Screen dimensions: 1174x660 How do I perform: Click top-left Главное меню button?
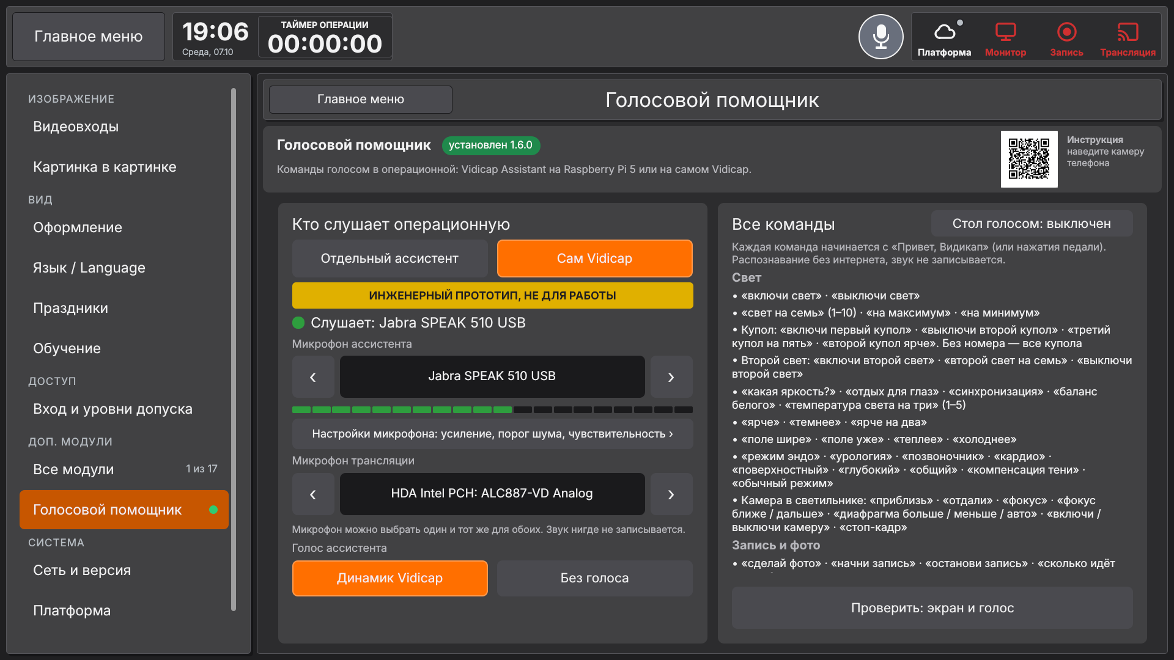(89, 37)
